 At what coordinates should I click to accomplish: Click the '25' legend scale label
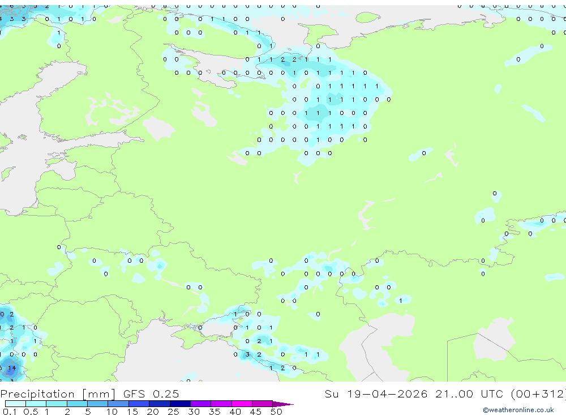coord(174,412)
